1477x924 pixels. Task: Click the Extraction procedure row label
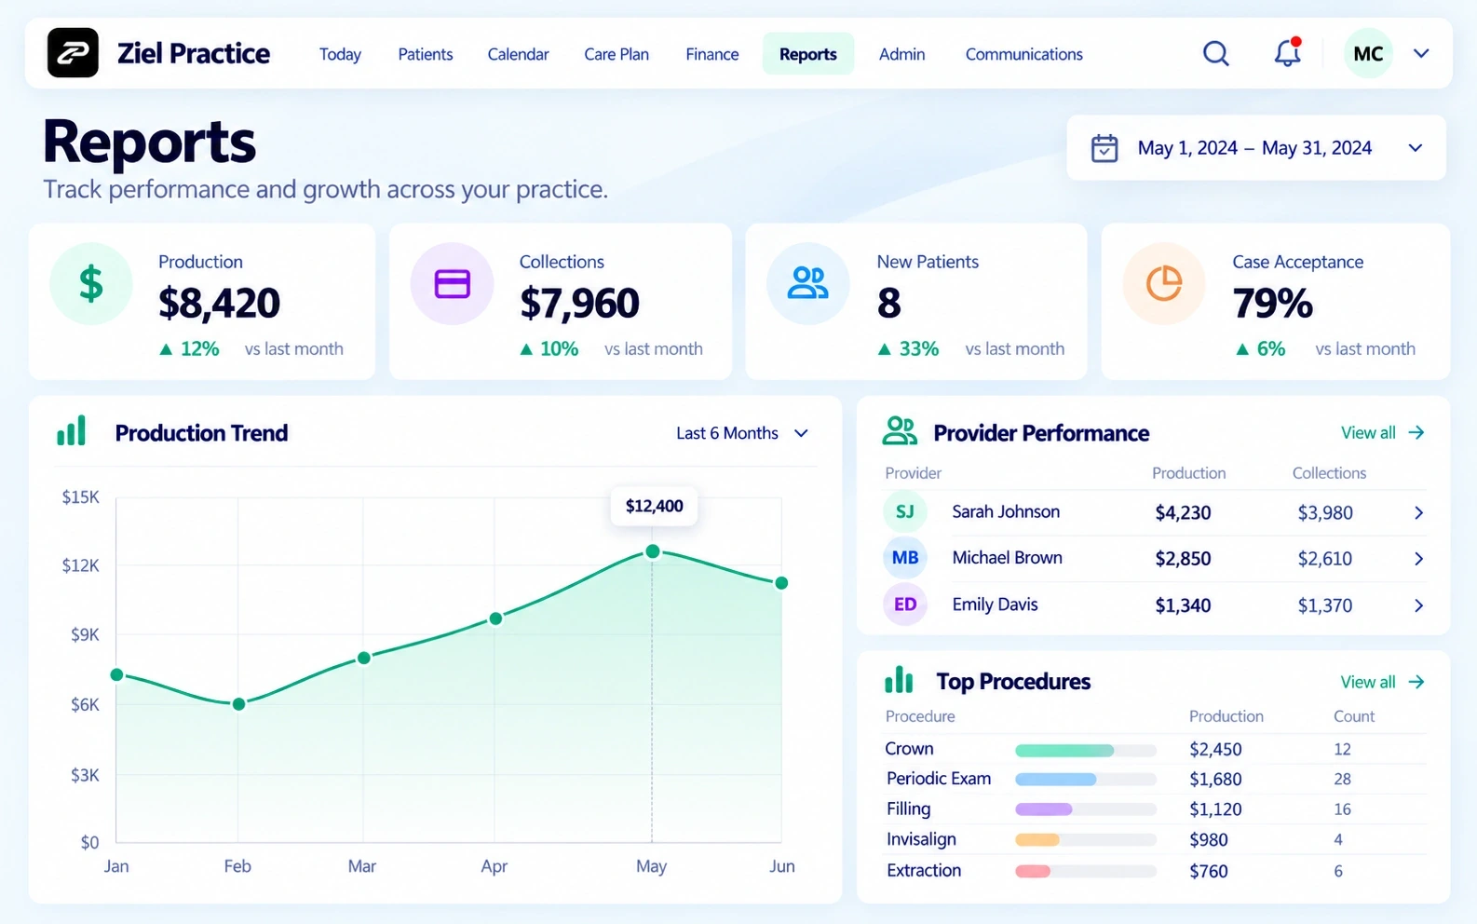(x=924, y=870)
